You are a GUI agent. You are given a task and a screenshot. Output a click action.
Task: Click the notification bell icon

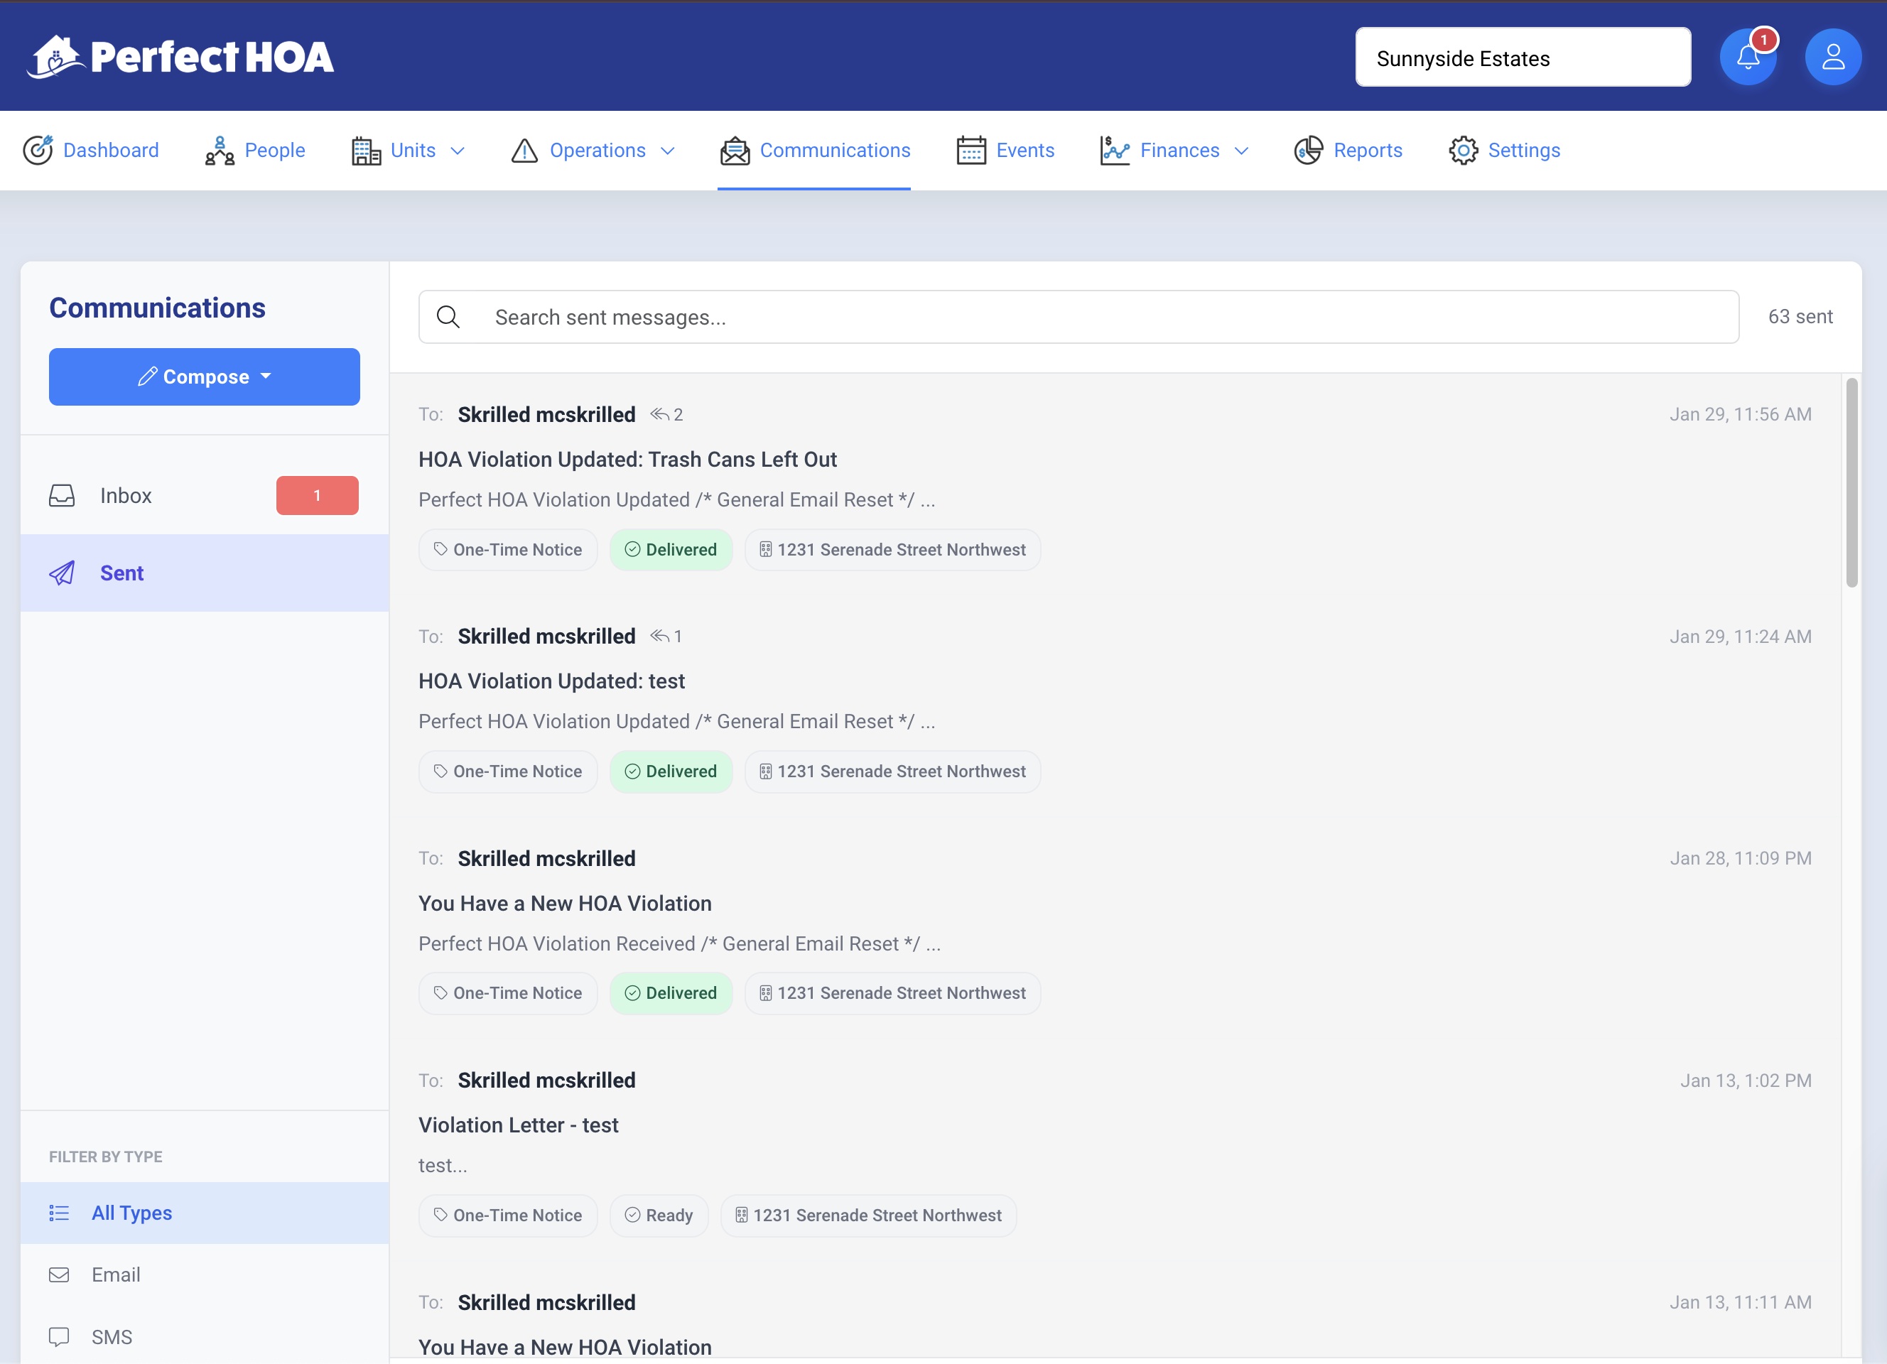coord(1747,58)
